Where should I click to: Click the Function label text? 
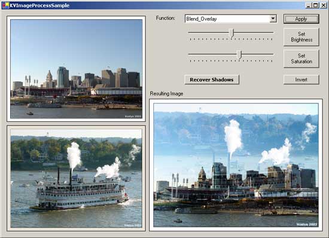coord(165,18)
